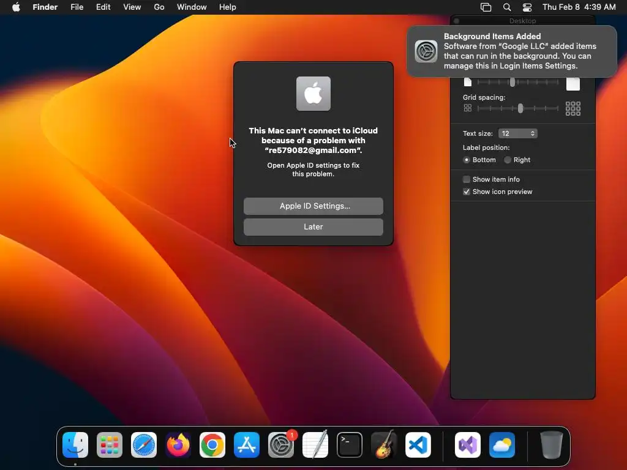Select Right label position

coord(508,160)
